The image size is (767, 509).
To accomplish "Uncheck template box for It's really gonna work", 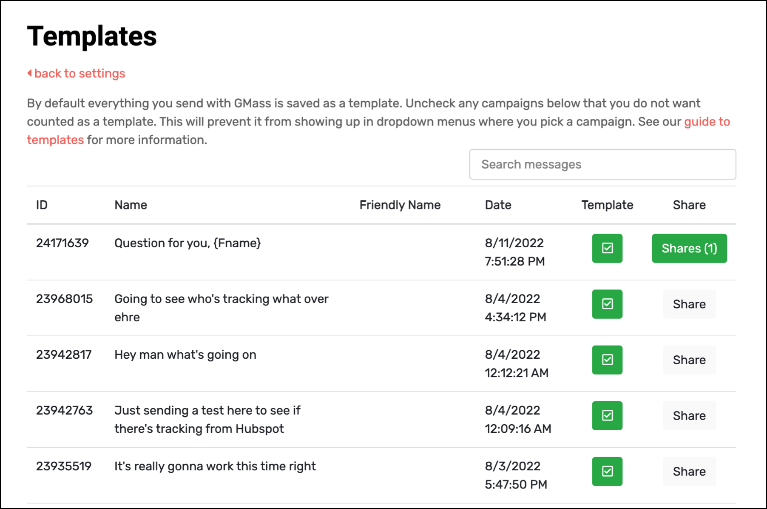I will point(607,471).
